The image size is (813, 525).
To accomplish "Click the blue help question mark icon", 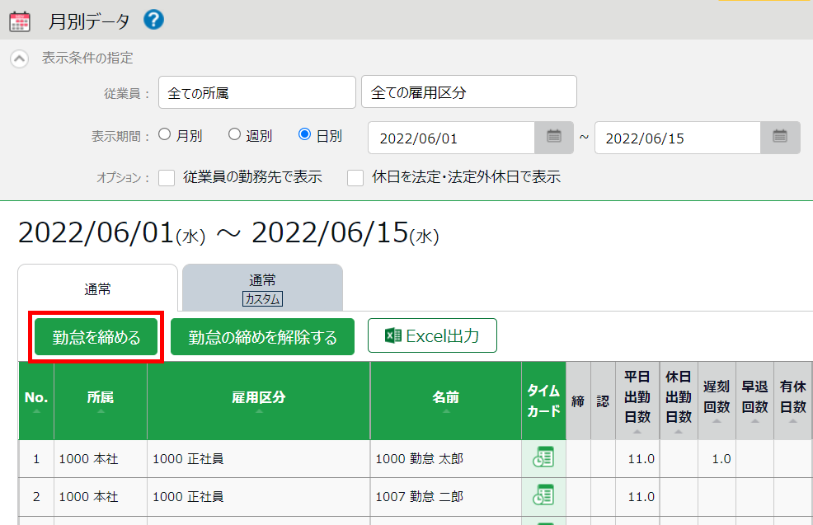I will click(x=153, y=20).
